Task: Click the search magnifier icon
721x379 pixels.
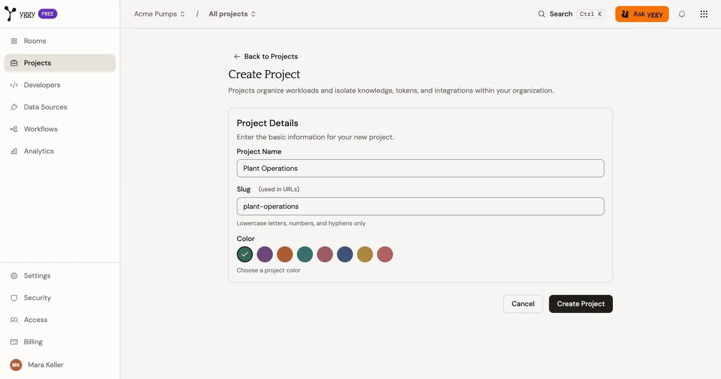Action: 542,14
